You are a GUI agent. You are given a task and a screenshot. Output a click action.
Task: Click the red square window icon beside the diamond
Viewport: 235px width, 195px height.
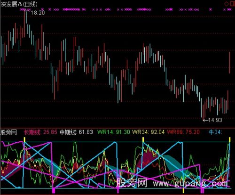(233, 3)
